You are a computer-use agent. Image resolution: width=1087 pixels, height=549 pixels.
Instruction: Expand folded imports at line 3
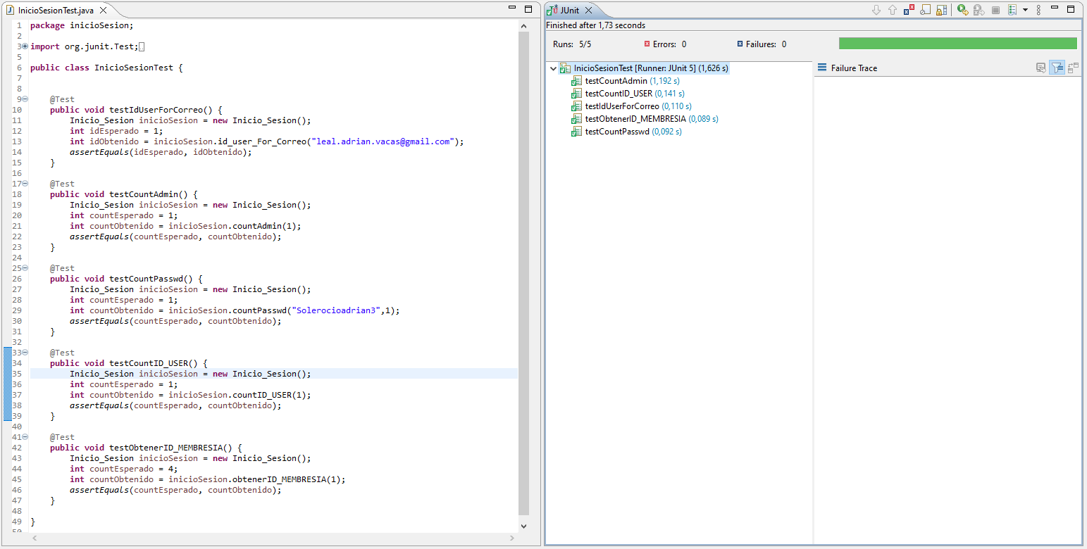click(x=25, y=46)
